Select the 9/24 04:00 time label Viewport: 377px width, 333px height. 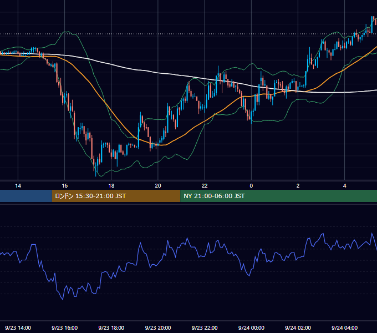(x=344, y=327)
